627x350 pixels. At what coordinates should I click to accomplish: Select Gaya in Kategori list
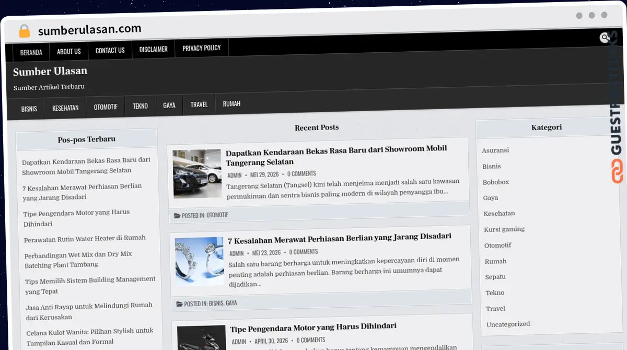491,198
